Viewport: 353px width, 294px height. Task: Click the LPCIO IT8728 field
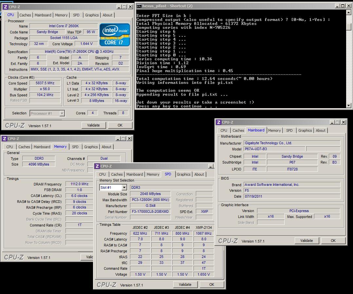292,169
